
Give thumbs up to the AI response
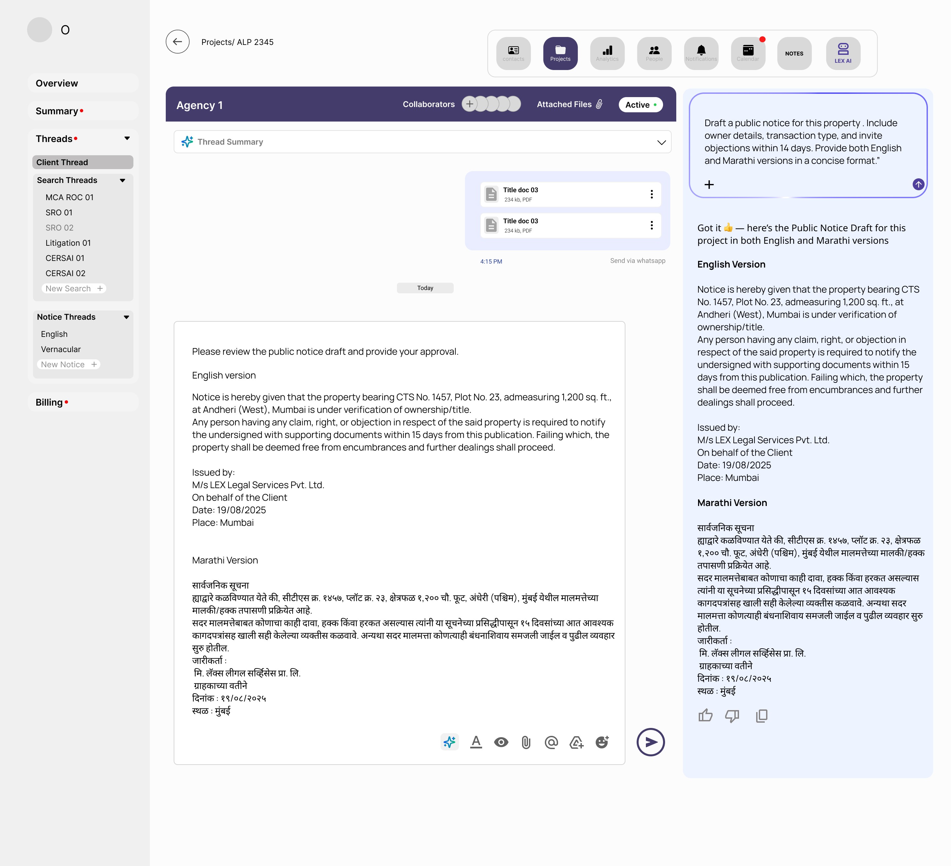click(706, 715)
